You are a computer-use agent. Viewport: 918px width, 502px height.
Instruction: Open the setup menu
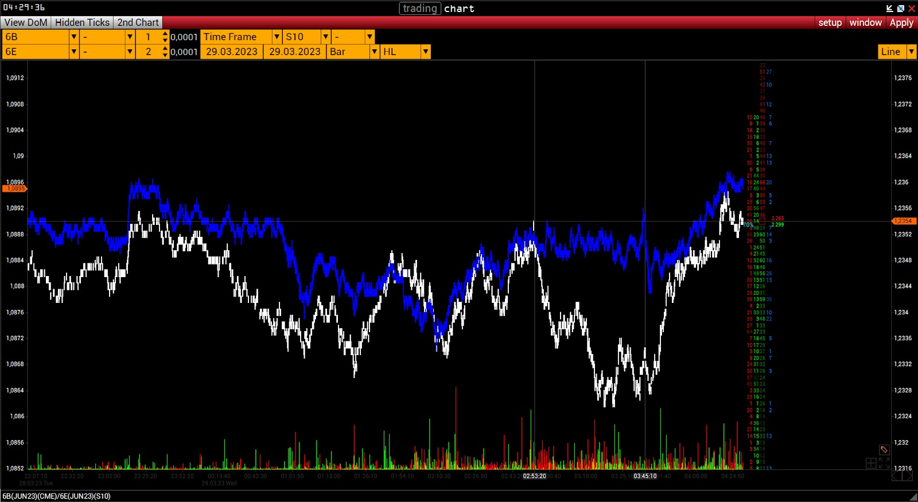830,22
